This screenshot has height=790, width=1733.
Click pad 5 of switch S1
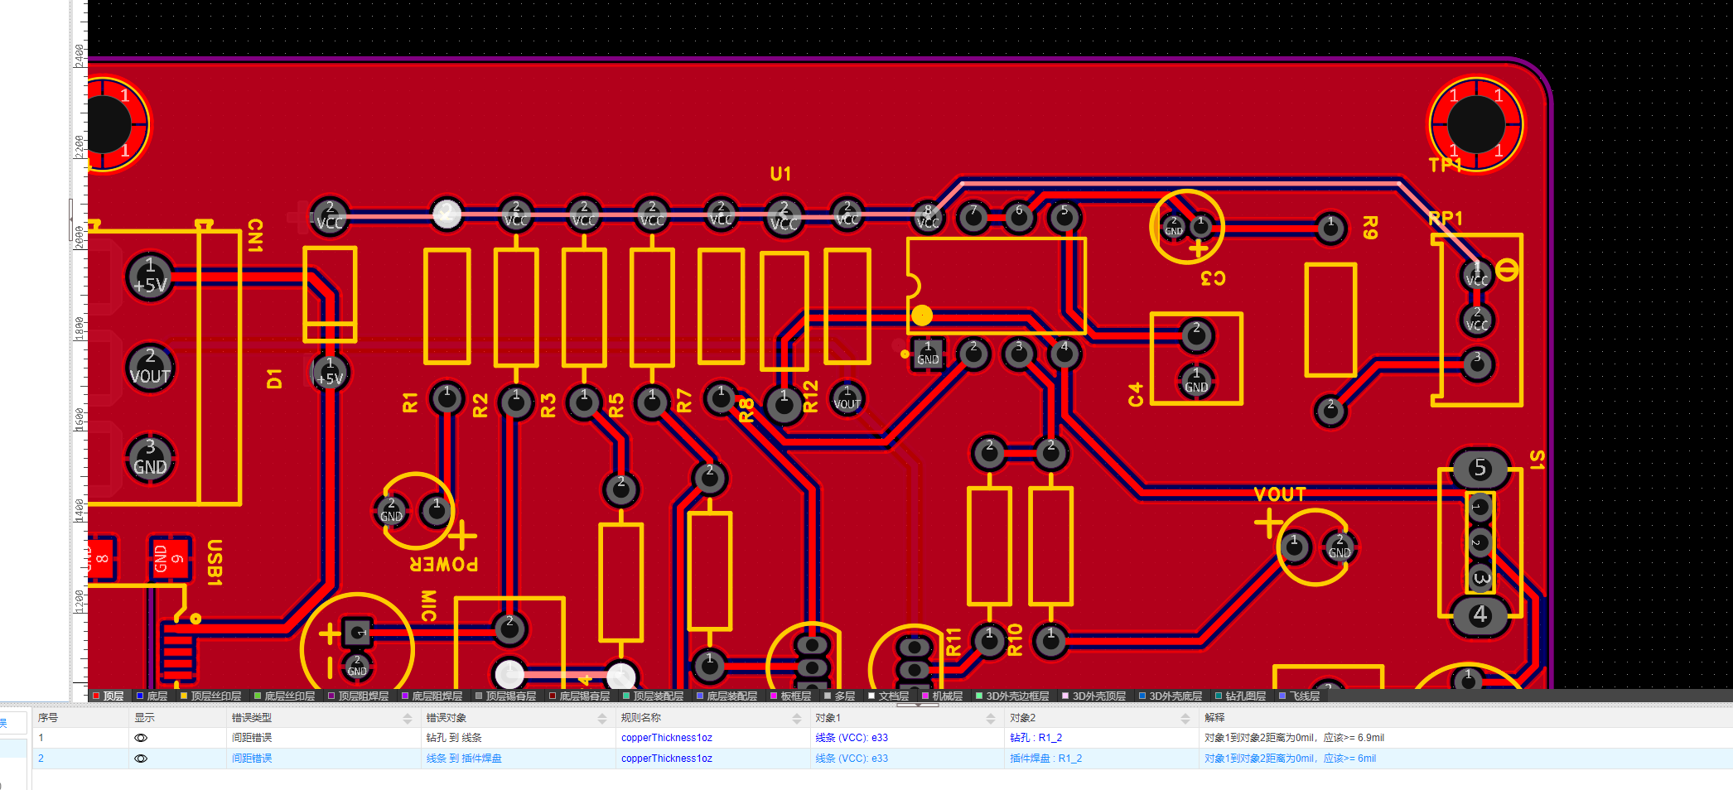(1480, 469)
